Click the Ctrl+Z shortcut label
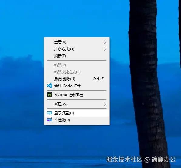Screen dimensions: 181x168 98,79
